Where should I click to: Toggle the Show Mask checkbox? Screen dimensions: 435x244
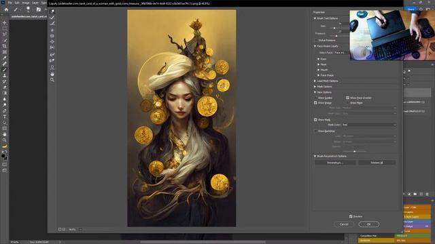coord(315,120)
